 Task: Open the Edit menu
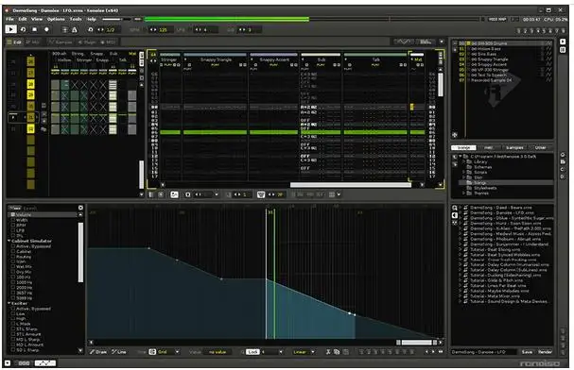(23, 19)
